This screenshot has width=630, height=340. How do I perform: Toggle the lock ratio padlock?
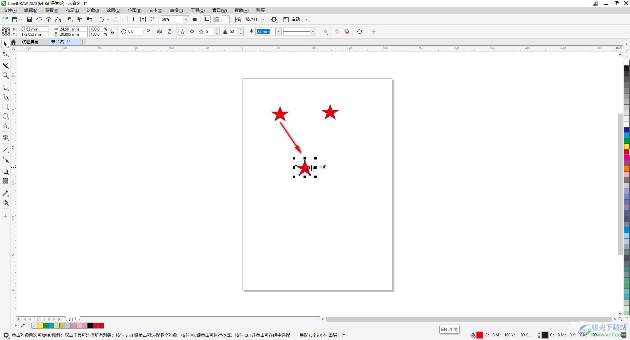point(112,32)
